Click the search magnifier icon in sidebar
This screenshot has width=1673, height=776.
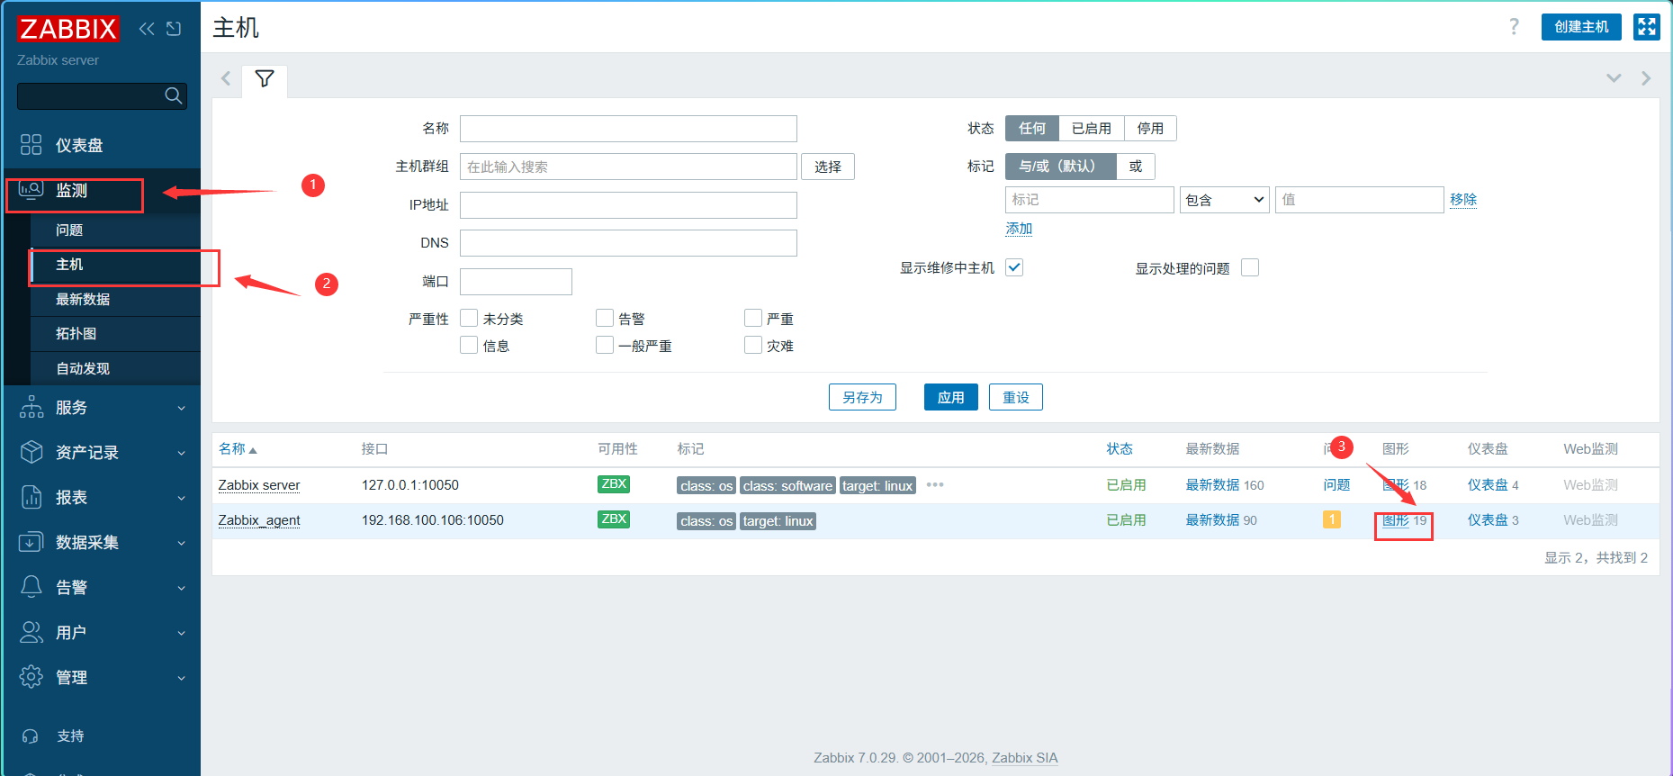coord(174,95)
